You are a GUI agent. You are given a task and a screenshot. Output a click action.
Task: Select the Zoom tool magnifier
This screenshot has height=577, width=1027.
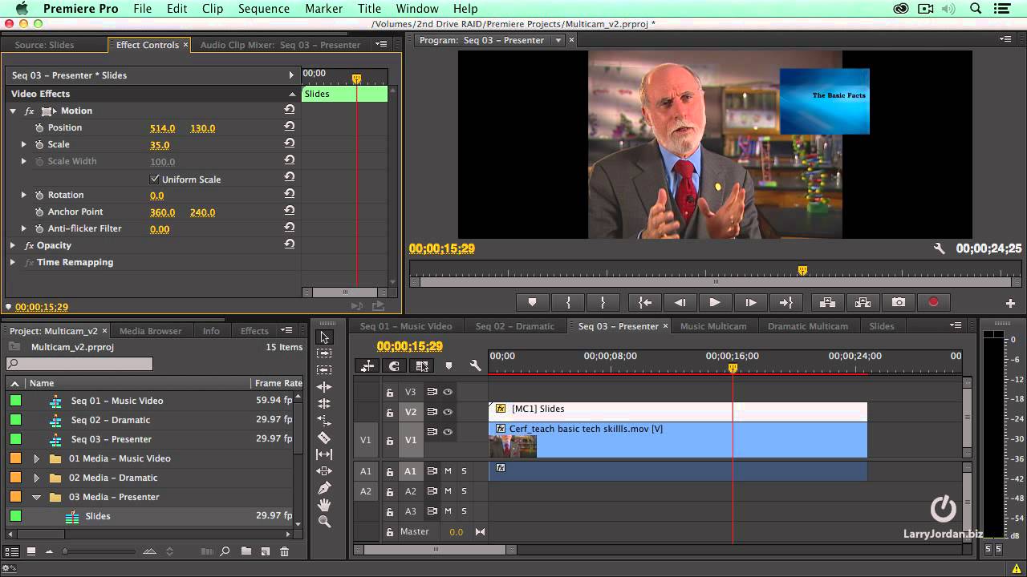(324, 521)
